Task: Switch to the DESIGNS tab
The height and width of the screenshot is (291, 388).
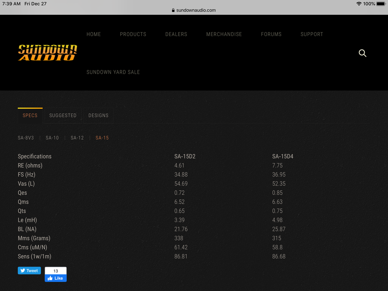Action: coord(99,115)
